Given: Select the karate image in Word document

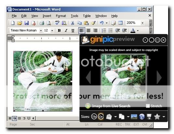Looking at the screenshot, I should [x=43, y=81].
